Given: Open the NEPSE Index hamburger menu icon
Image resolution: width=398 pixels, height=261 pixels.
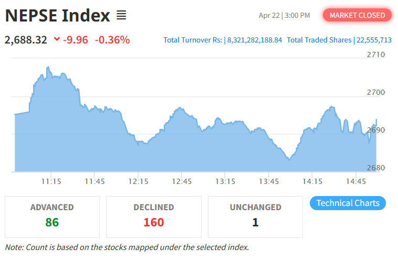Looking at the screenshot, I should pos(121,15).
